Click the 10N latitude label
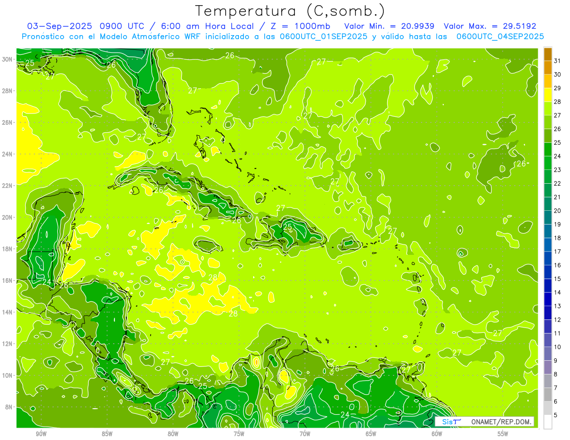This screenshot has height=440, width=570. (8, 375)
